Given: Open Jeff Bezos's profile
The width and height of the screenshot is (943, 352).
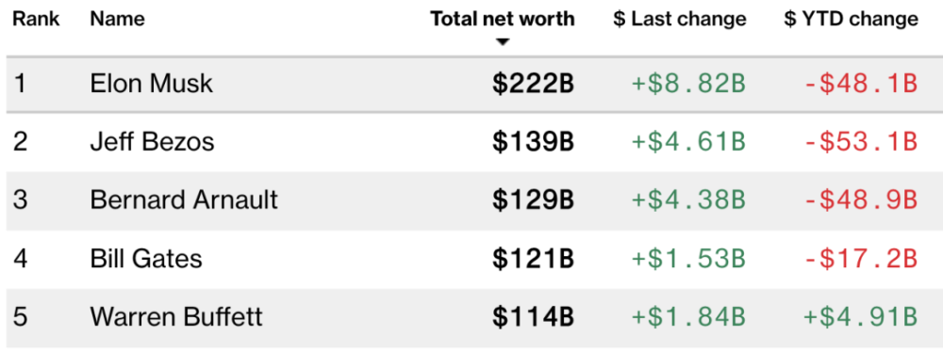Looking at the screenshot, I should tap(152, 142).
